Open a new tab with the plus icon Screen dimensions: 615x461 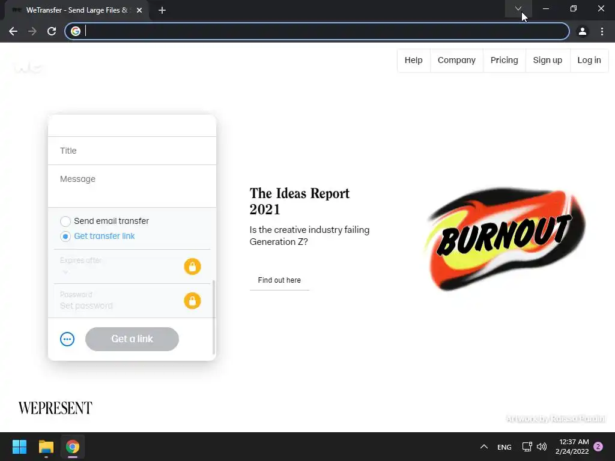coord(162,10)
